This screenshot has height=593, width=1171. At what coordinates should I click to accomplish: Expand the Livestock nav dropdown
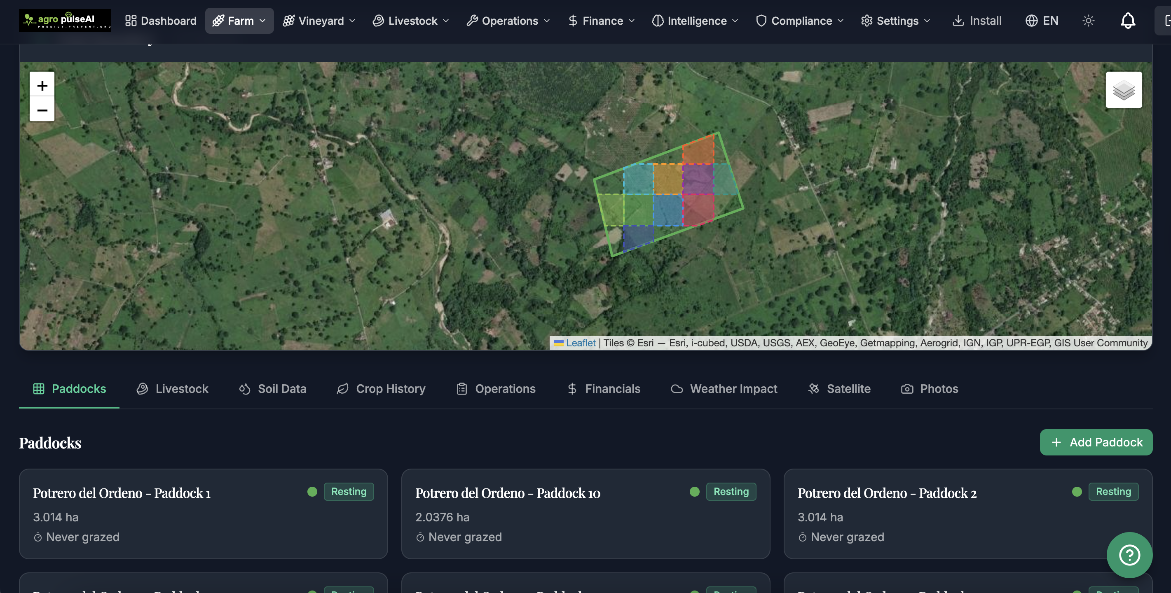(411, 21)
